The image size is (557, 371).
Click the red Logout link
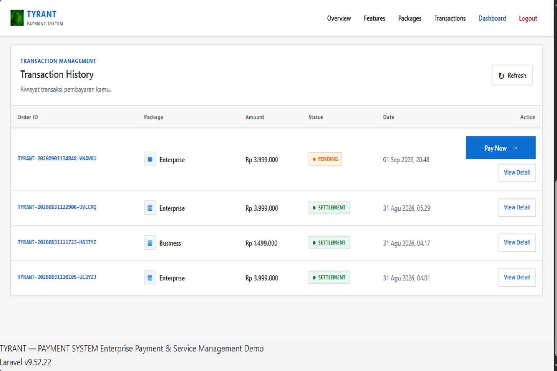528,18
